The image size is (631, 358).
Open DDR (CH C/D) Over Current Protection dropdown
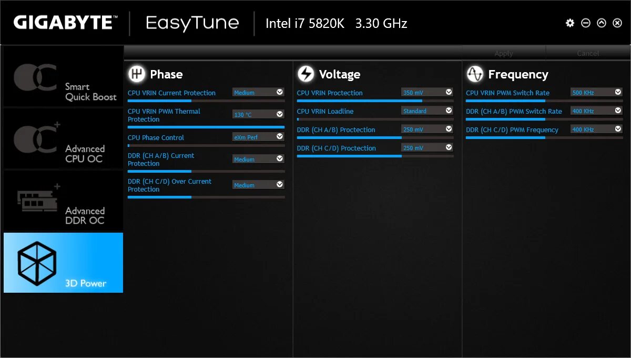(258, 185)
